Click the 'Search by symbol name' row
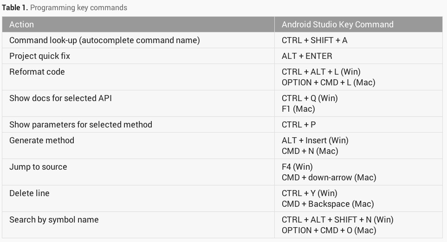This screenshot has width=447, height=242. (x=54, y=220)
